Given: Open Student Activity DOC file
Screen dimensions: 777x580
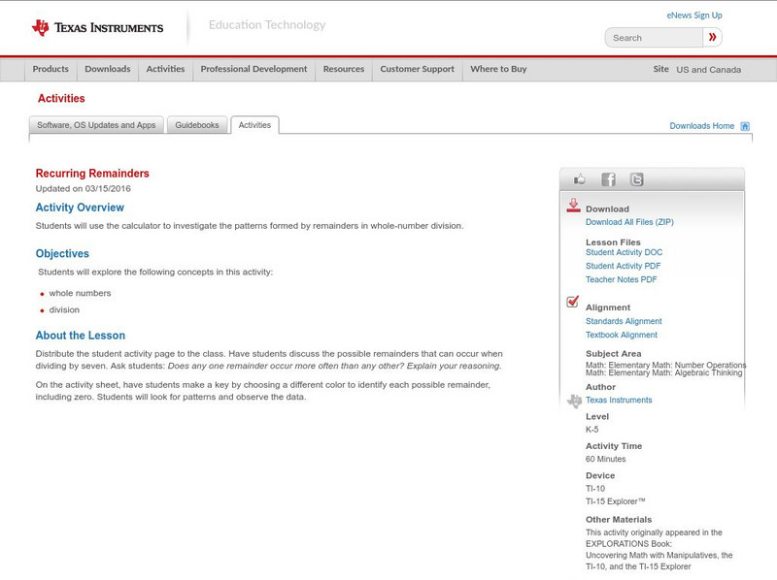Looking at the screenshot, I should (624, 252).
